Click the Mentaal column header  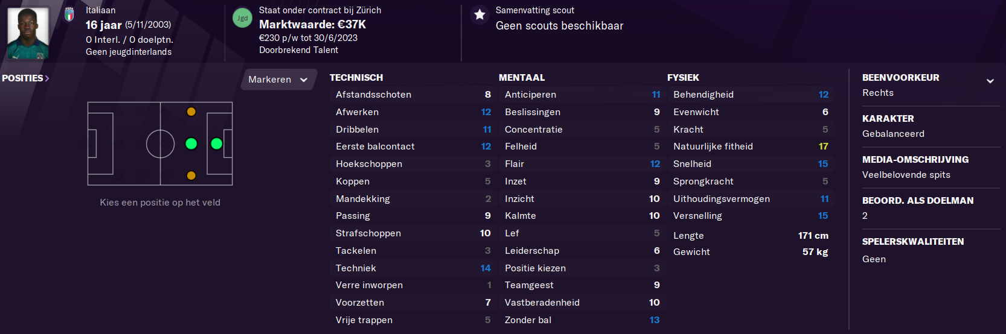pos(522,78)
